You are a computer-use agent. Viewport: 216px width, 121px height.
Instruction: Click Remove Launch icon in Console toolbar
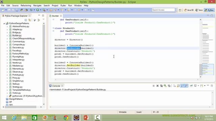(x=158, y=86)
